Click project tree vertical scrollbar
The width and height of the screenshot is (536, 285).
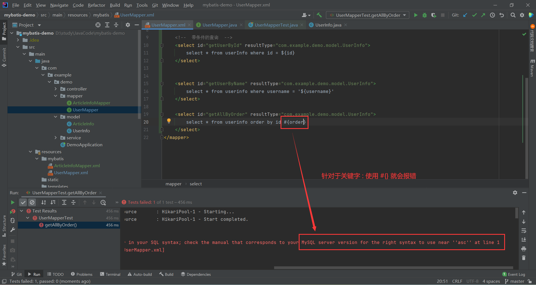point(139,75)
